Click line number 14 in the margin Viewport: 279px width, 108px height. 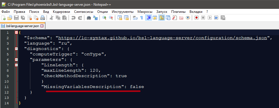[x=7, y=103]
